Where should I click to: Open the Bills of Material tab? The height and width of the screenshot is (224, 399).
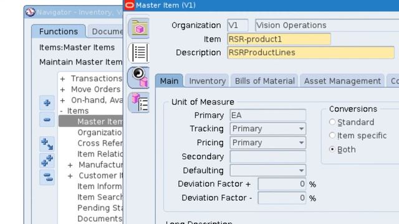tap(264, 81)
